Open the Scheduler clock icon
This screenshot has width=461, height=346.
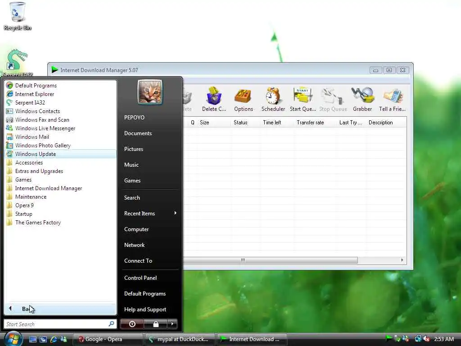(273, 99)
